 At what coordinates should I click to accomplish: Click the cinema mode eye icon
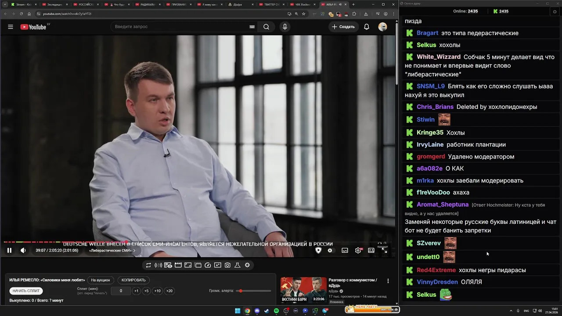point(168,265)
